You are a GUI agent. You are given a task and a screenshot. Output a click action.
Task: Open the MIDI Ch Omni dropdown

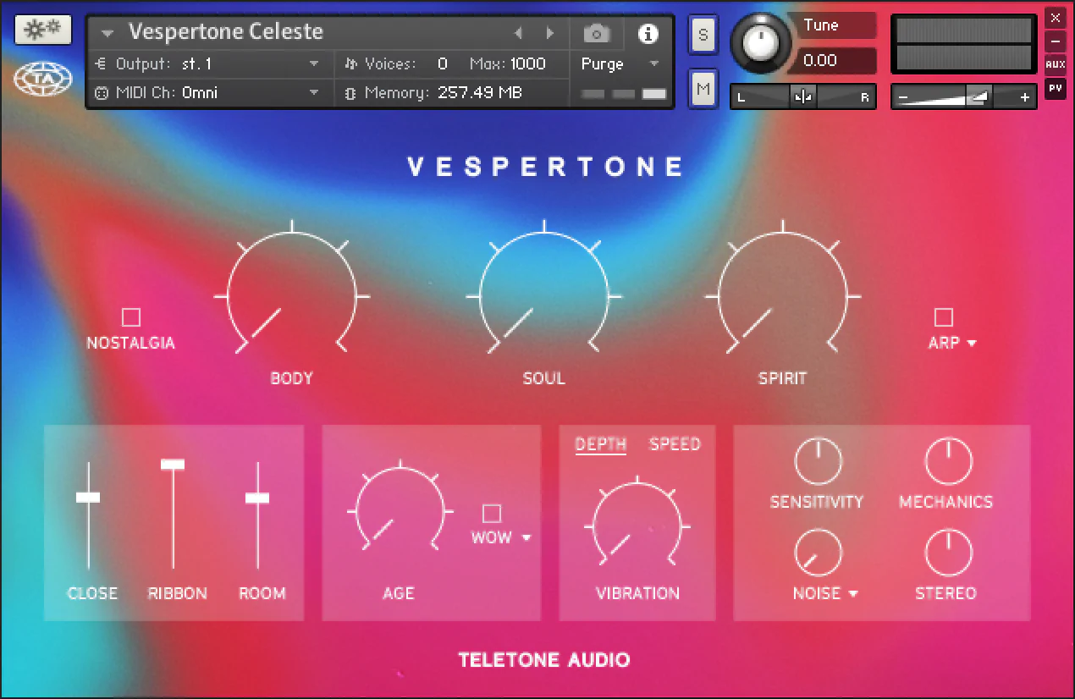(x=314, y=93)
